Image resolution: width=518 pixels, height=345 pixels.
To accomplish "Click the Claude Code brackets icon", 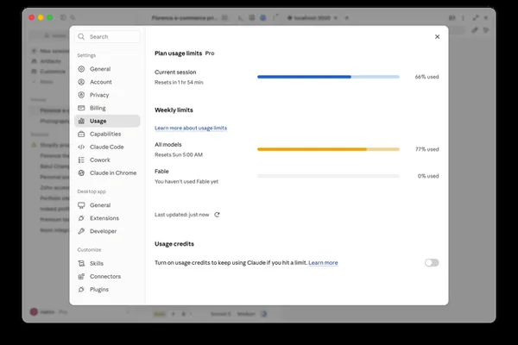I will point(81,147).
